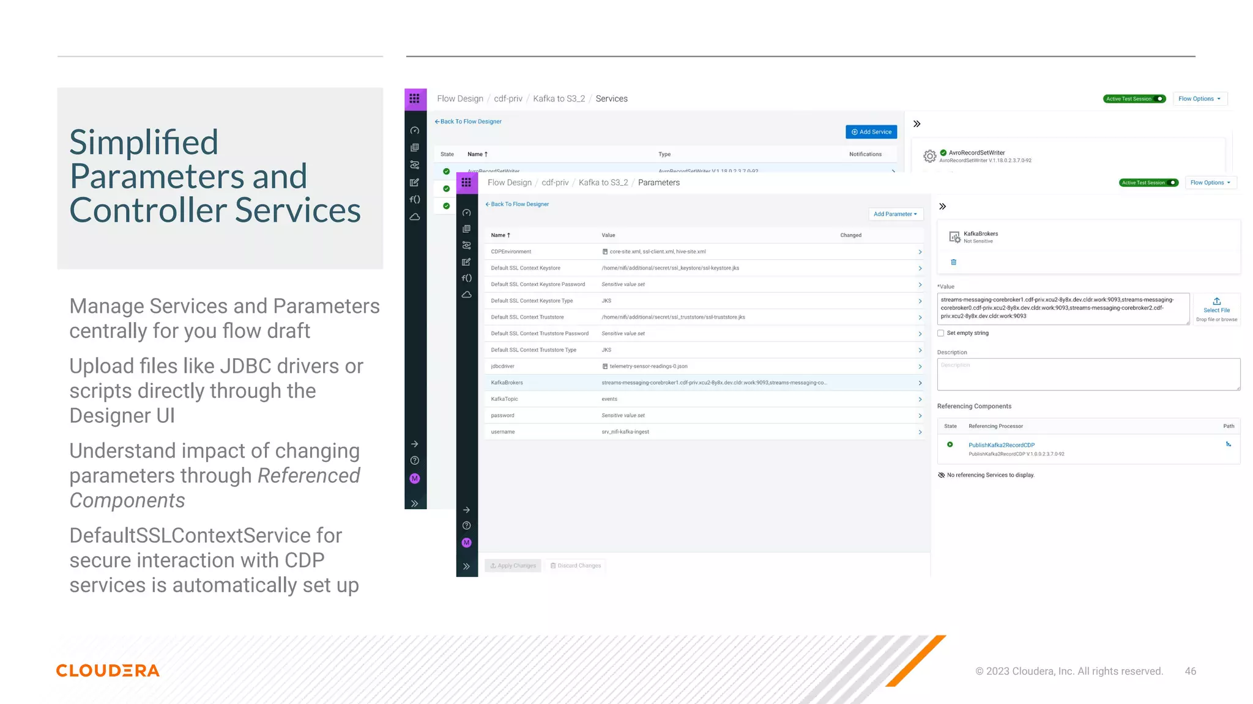The height and width of the screenshot is (704, 1253).
Task: Click Back To Flow Designer in Parameters window
Action: pos(517,204)
